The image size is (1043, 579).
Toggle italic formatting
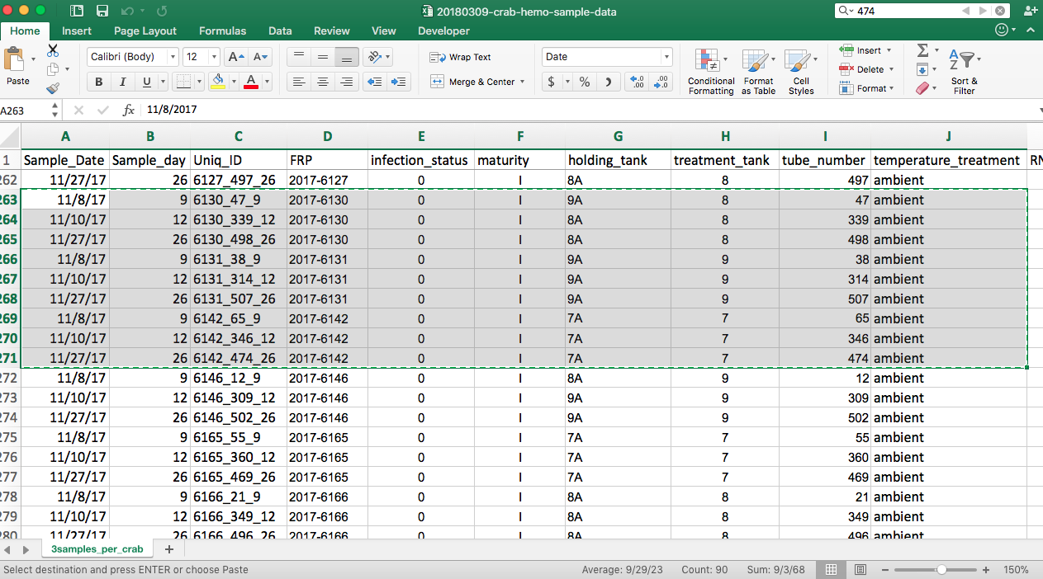point(123,82)
